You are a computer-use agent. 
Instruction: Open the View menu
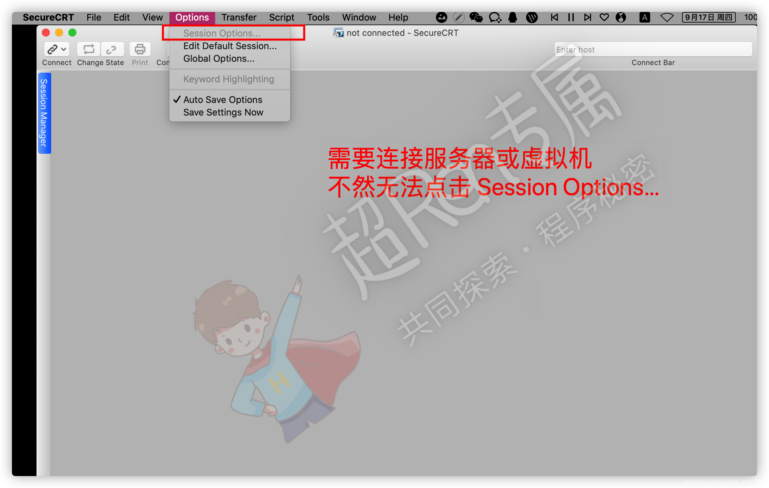[x=152, y=17]
